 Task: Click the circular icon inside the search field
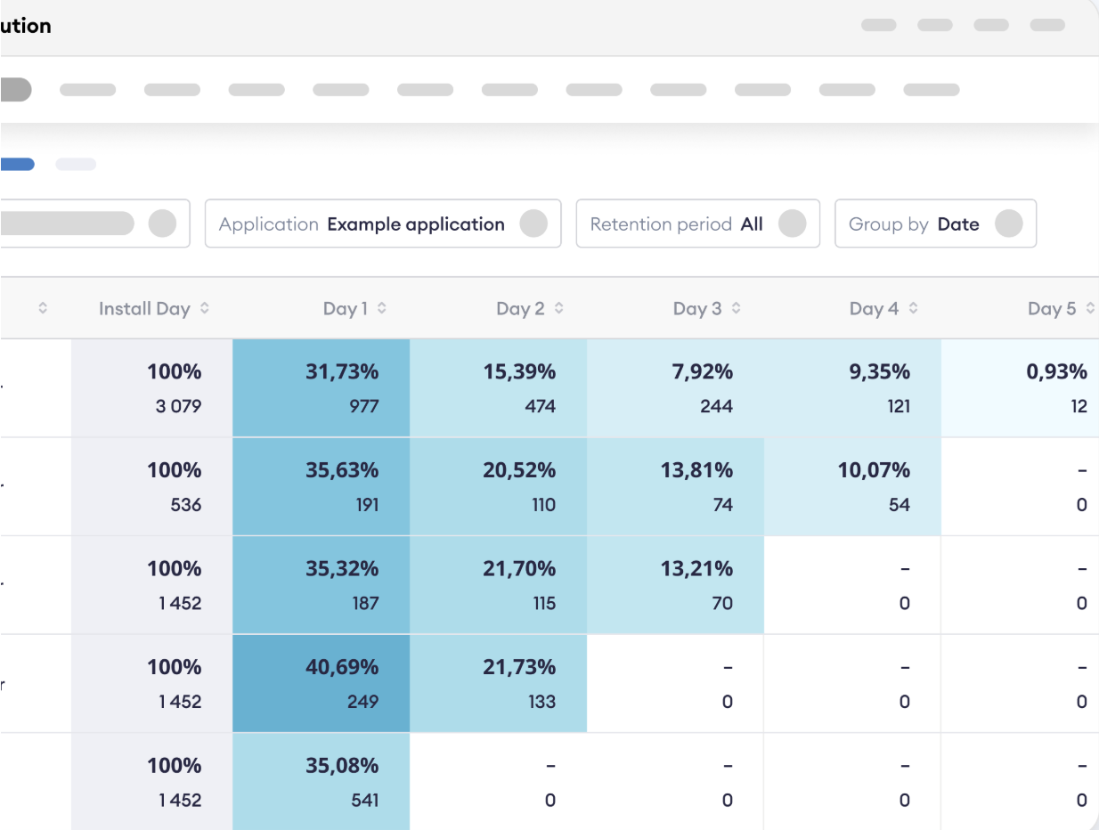point(164,224)
